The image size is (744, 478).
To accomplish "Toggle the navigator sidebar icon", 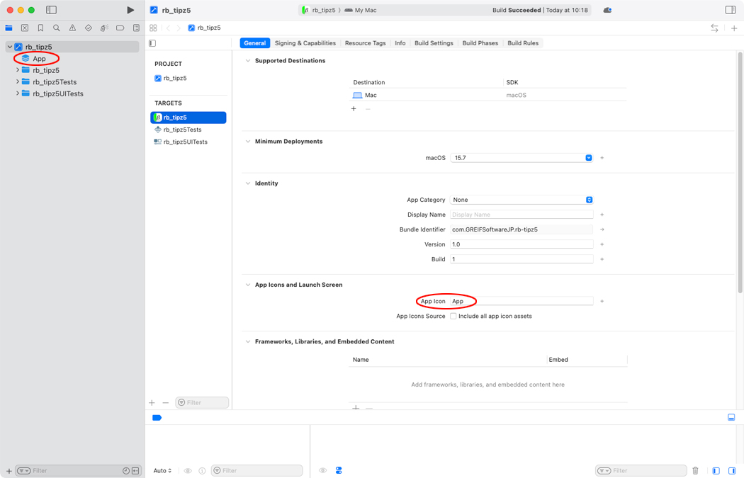I will [x=51, y=10].
